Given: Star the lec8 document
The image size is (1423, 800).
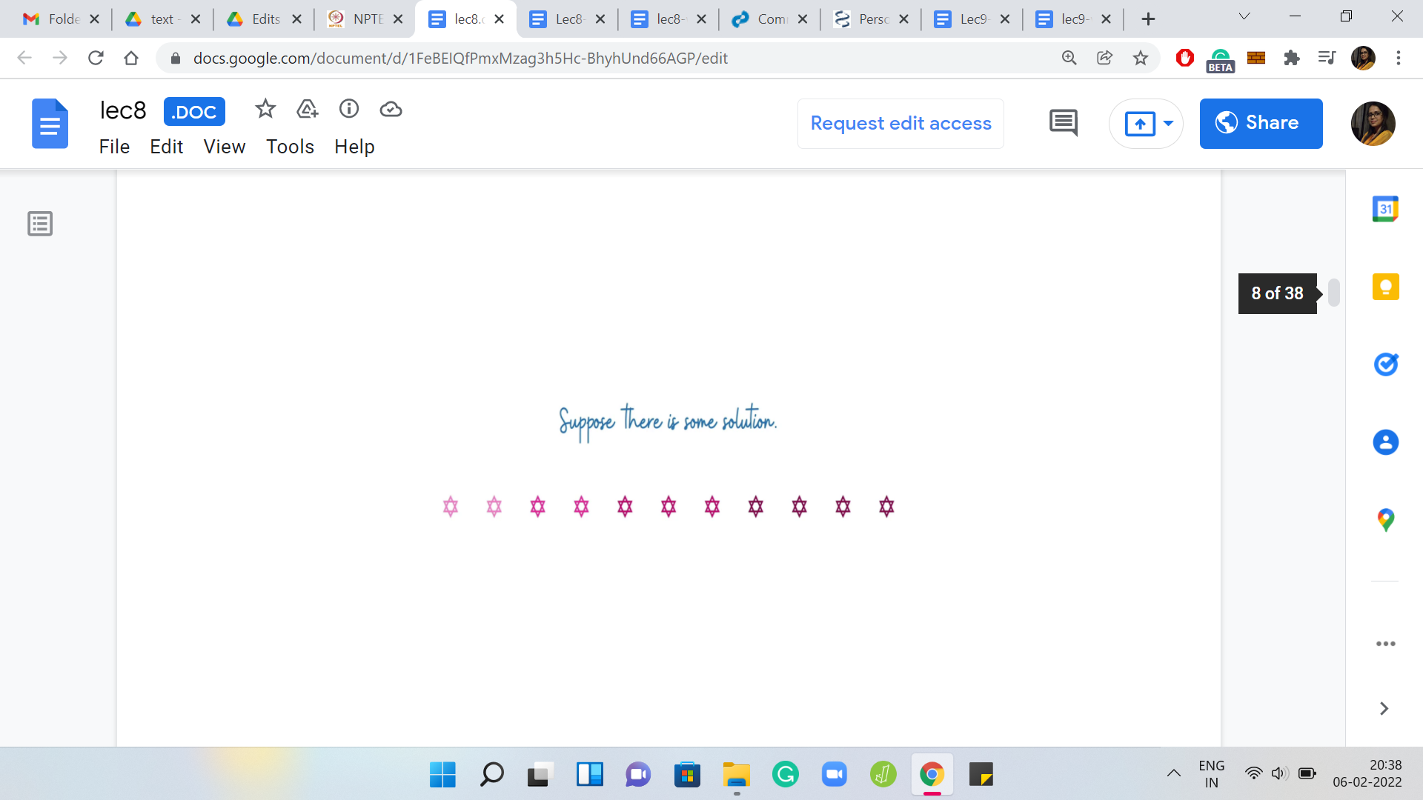Looking at the screenshot, I should tap(265, 110).
